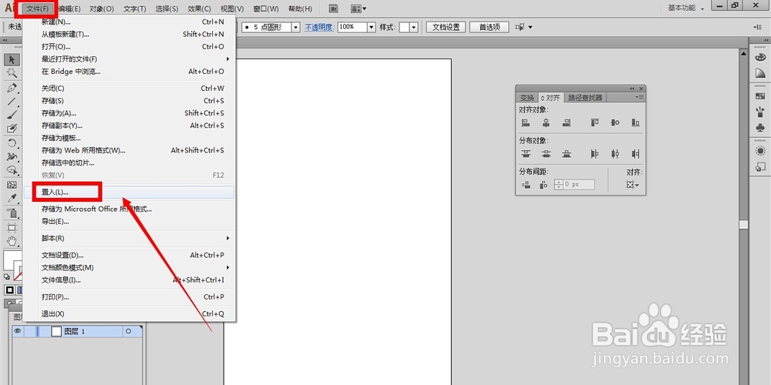Open 对齐 align-to dropdown in panel
The image size is (771, 385).
632,185
